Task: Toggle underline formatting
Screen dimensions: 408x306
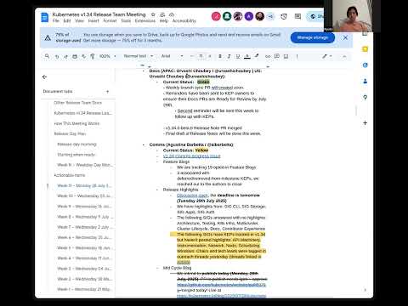Action: (x=238, y=56)
